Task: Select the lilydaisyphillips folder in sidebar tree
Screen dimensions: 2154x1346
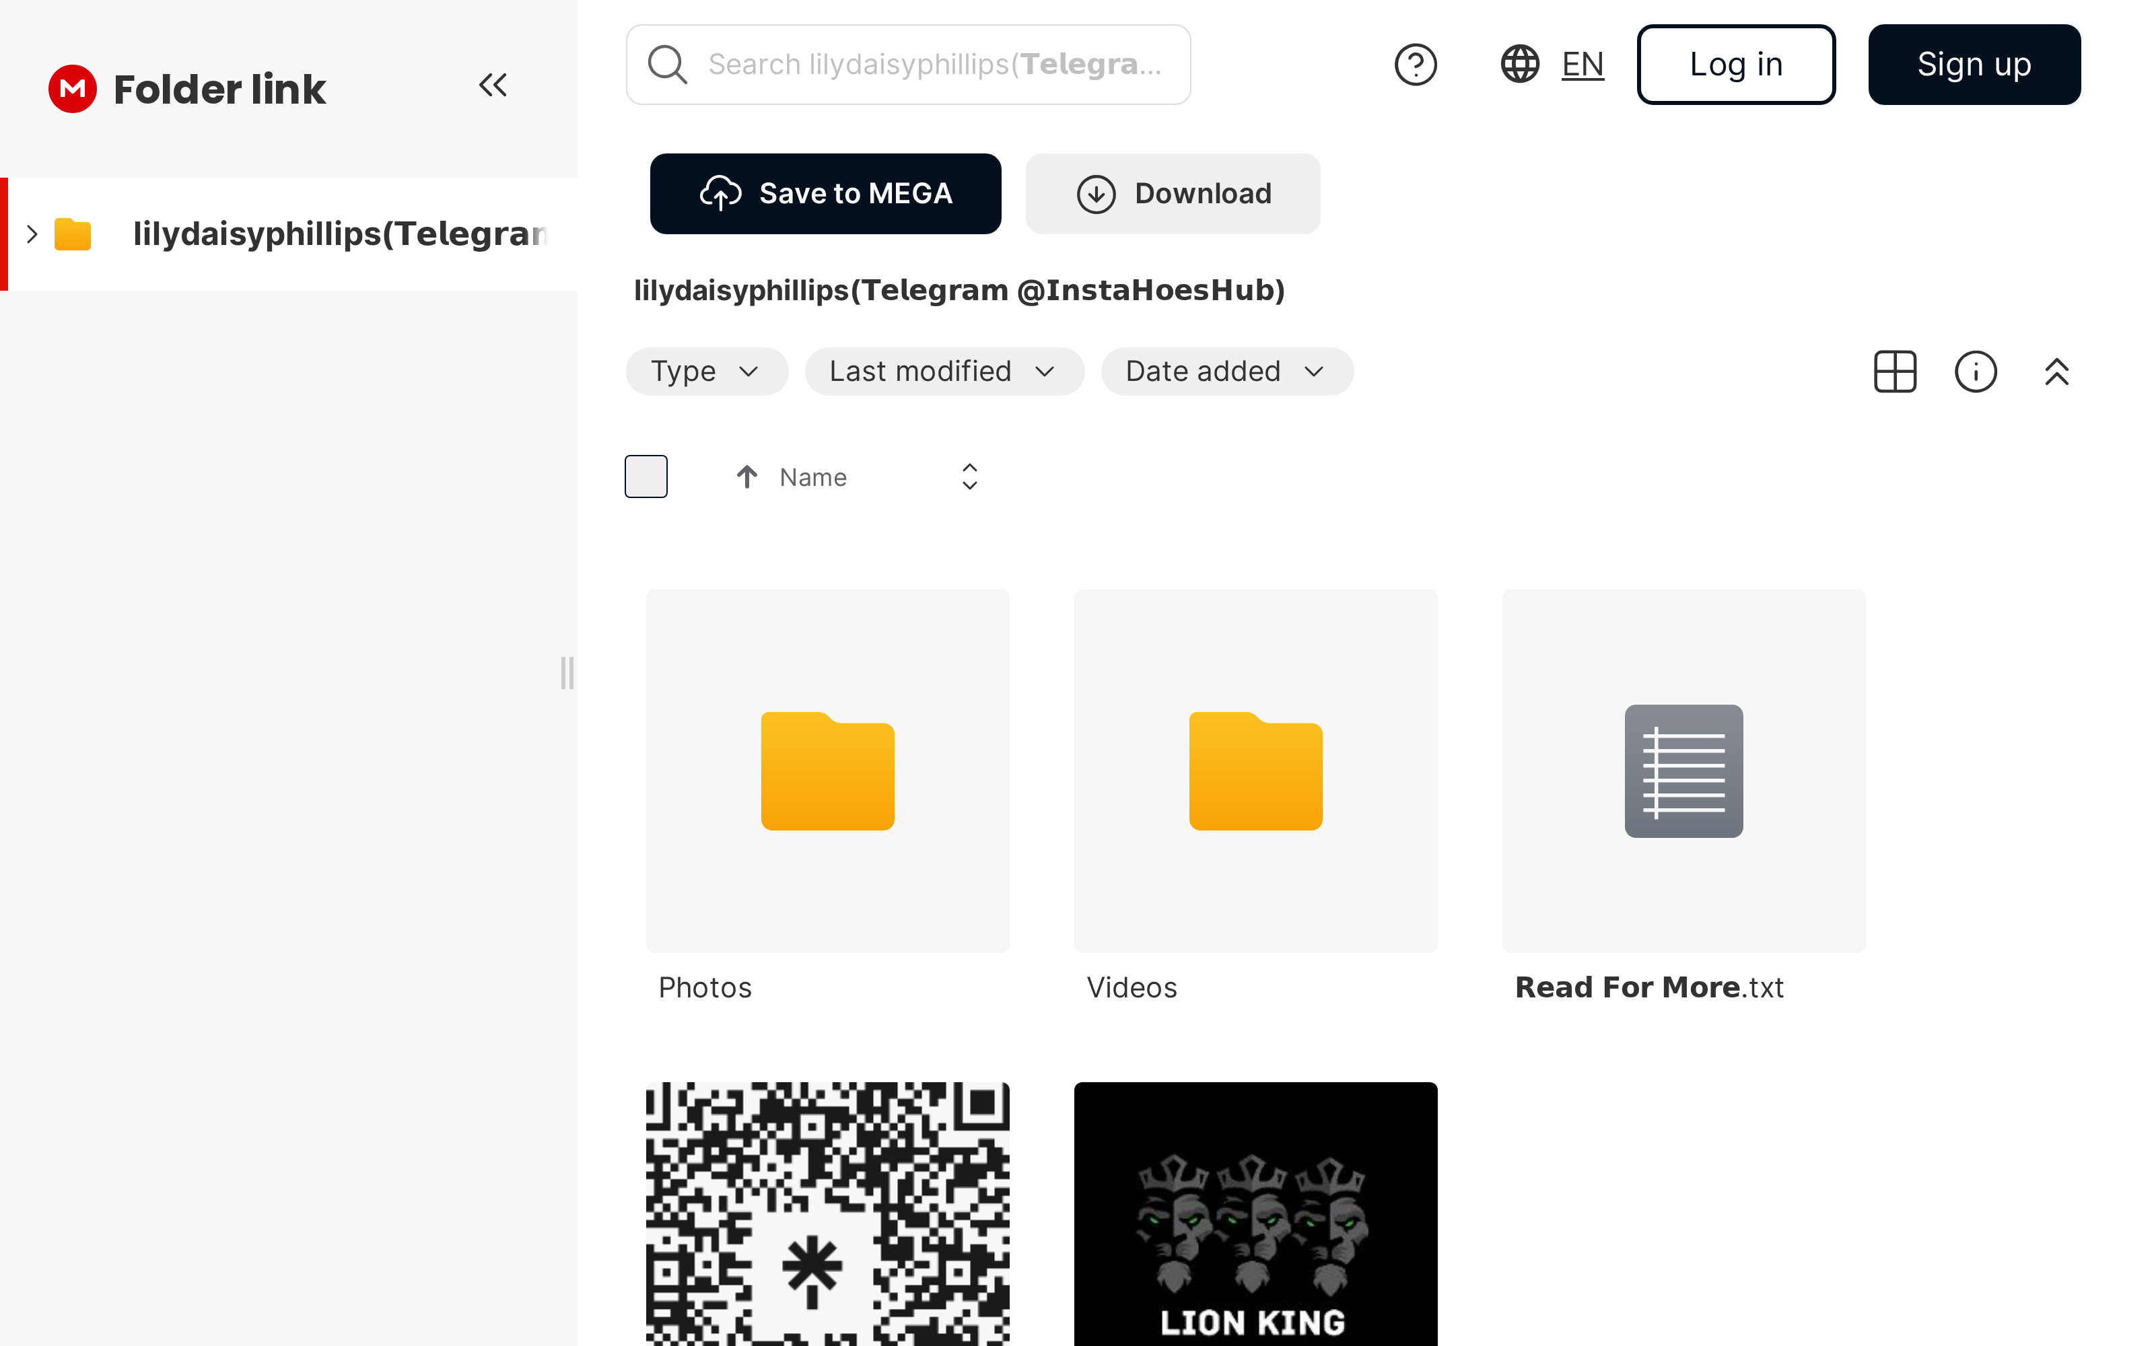Action: pyautogui.click(x=289, y=234)
